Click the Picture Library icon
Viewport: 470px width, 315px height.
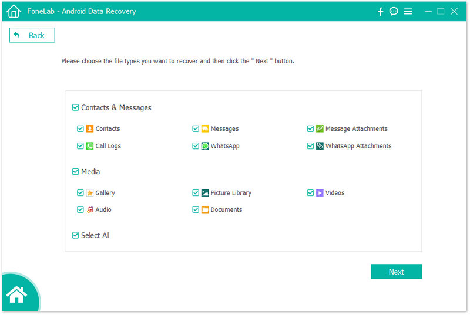205,193
